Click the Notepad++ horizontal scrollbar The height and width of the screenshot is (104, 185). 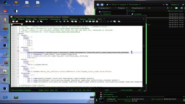77,88
